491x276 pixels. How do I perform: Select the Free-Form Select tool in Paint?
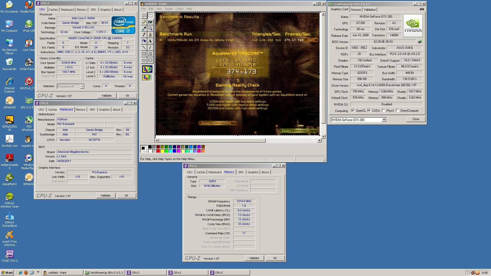pos(144,15)
